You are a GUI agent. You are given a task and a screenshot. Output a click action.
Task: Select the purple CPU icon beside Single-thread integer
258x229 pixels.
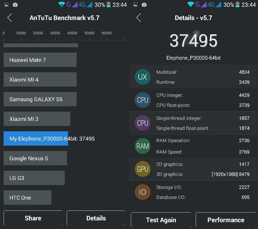click(x=143, y=123)
